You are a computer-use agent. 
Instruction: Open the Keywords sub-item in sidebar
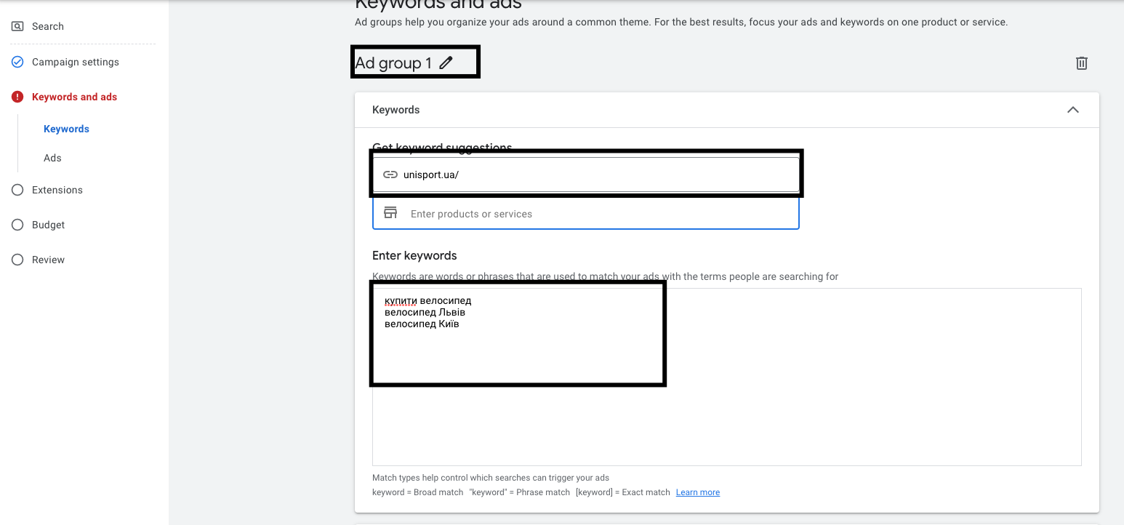(66, 129)
